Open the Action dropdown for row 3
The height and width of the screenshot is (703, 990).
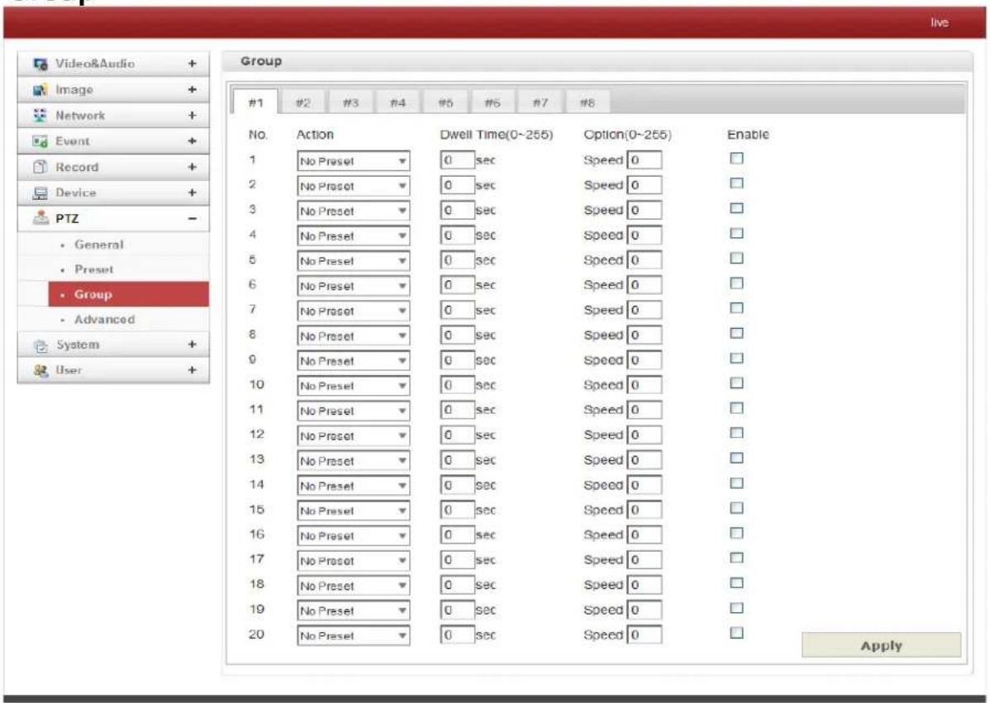pos(353,211)
